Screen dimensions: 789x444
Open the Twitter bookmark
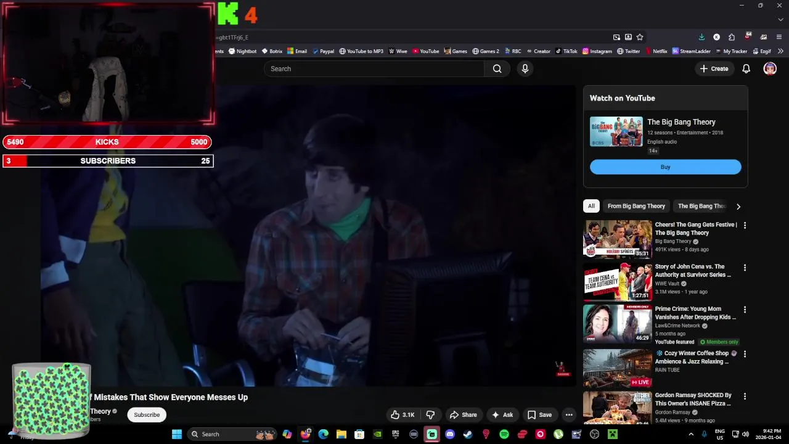click(x=628, y=51)
